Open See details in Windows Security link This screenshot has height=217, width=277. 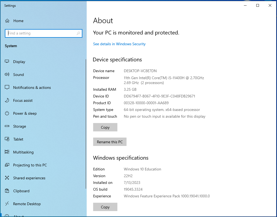click(119, 44)
